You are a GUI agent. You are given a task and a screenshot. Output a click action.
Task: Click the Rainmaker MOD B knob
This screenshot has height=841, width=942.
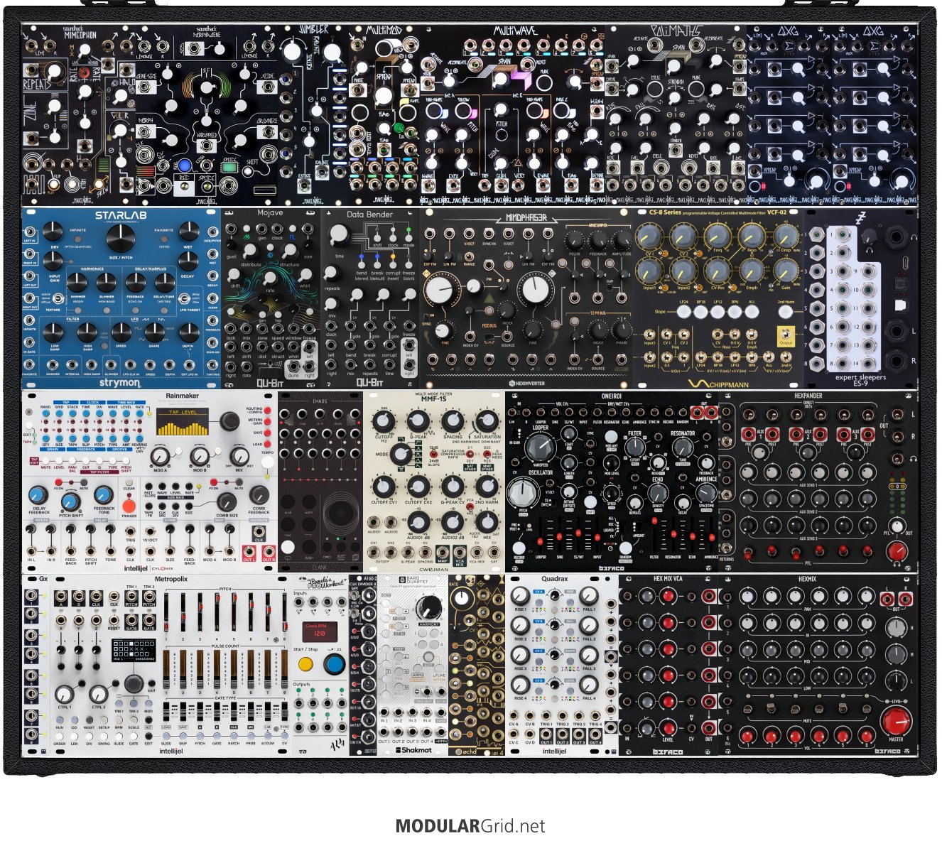pos(200,457)
